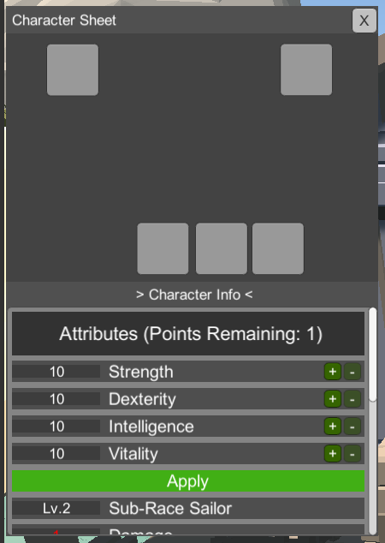Click the Strength value field showing 10
The height and width of the screenshot is (543, 385).
click(56, 372)
